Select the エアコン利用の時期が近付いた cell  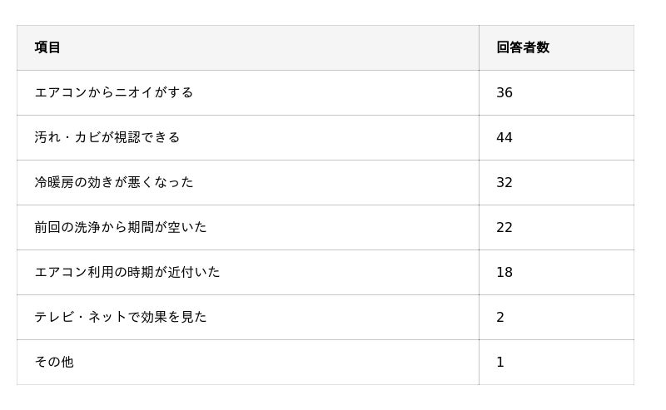tap(127, 272)
